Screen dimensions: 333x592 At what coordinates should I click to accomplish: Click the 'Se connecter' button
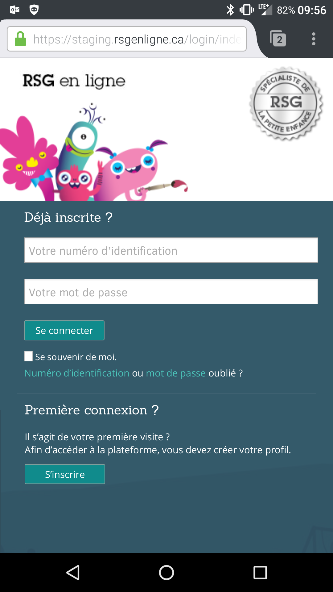click(64, 331)
